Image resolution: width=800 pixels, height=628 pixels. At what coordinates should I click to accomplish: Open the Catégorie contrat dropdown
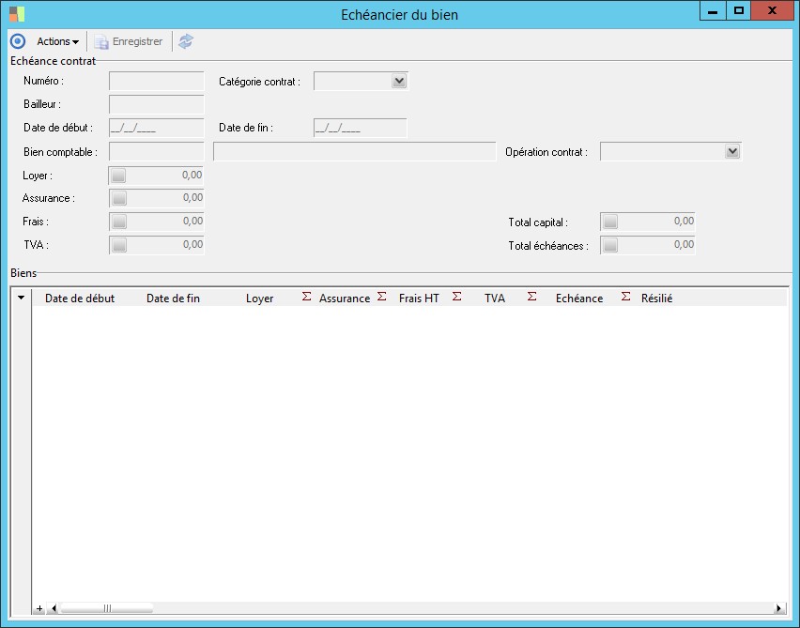(399, 82)
